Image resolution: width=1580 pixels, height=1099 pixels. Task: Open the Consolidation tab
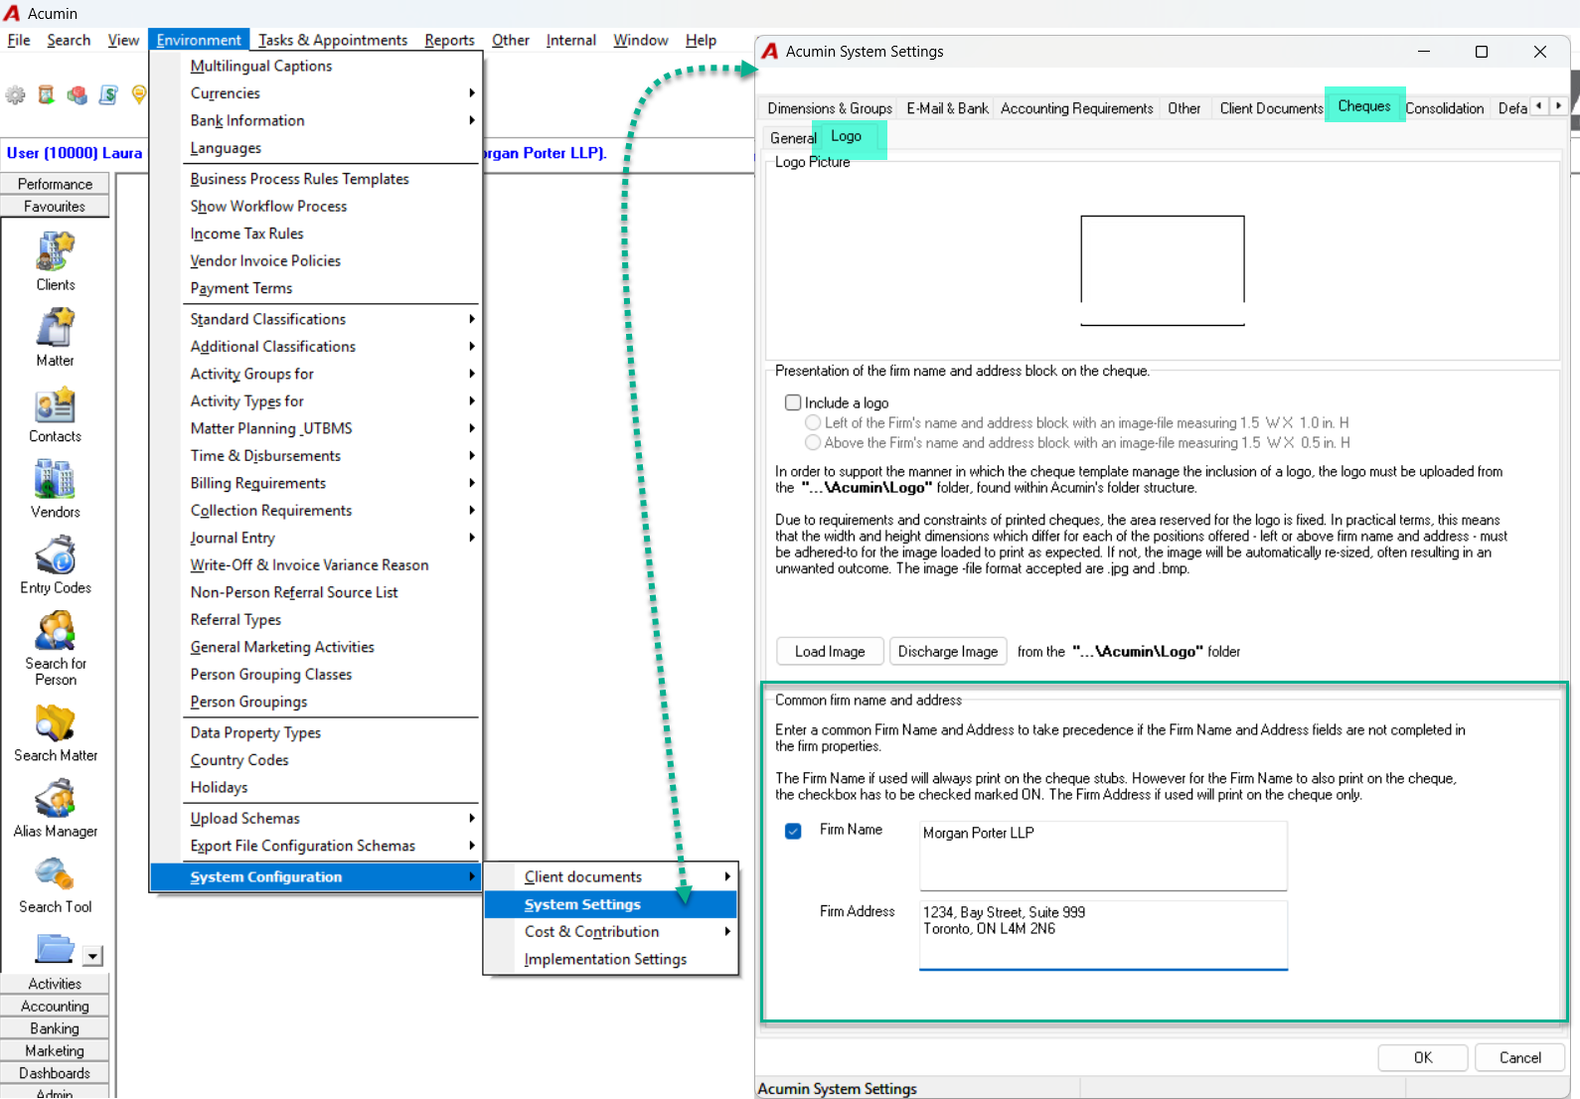(x=1444, y=108)
